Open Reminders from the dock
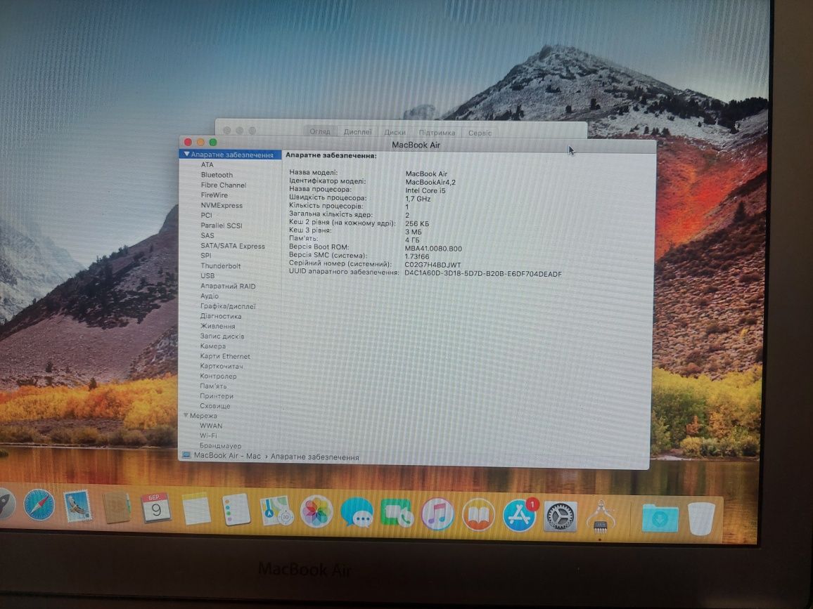 point(236,509)
